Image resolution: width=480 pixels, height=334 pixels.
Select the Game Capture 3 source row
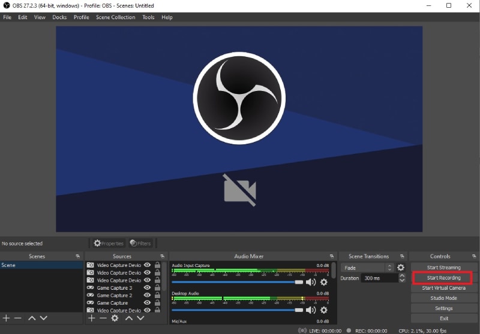point(124,287)
